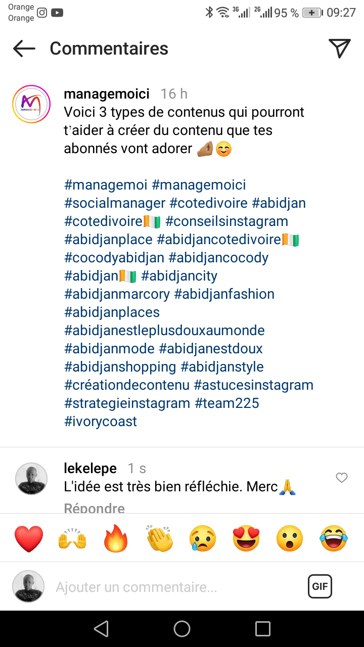Tap Répondre under lekelepe's comment
The height and width of the screenshot is (647, 364).
(x=95, y=507)
